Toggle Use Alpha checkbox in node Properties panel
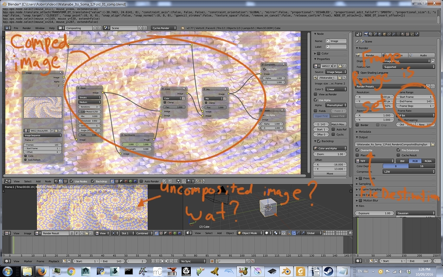 (315, 100)
